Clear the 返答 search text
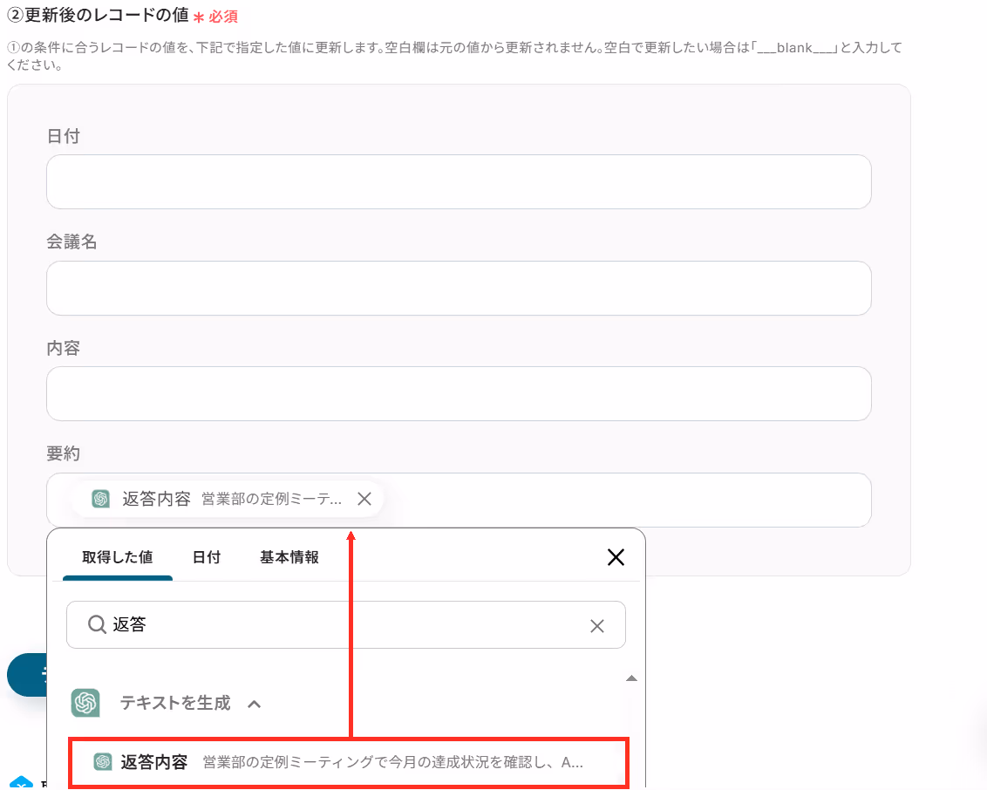This screenshot has height=790, width=987. click(596, 626)
